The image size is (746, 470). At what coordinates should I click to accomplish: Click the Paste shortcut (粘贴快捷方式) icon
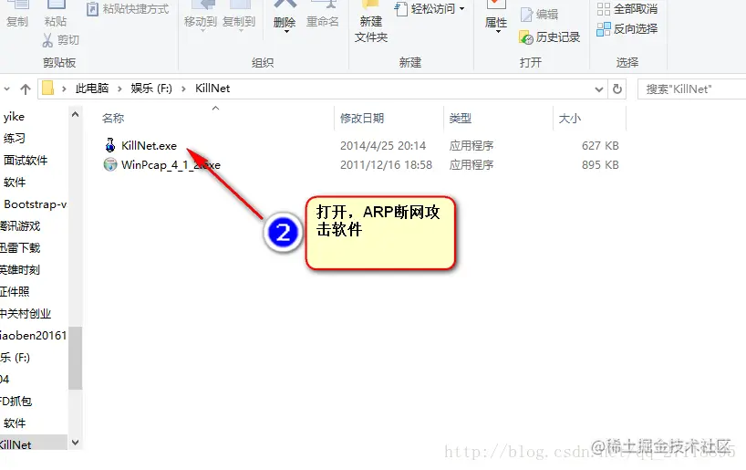(92, 9)
